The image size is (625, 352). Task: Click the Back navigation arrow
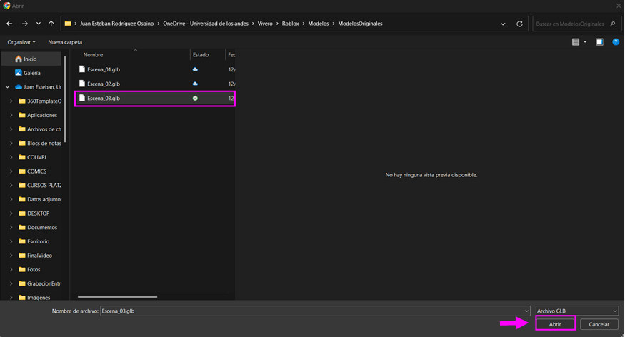[x=9, y=24]
